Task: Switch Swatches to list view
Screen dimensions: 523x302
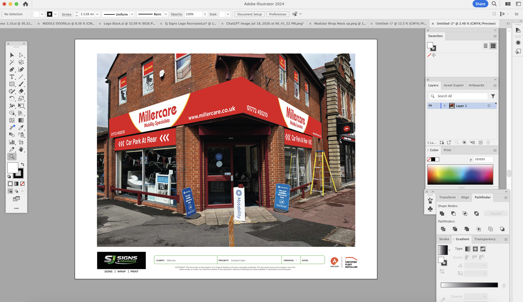Action: pos(486,46)
